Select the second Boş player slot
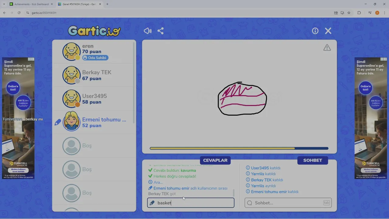 (94, 169)
